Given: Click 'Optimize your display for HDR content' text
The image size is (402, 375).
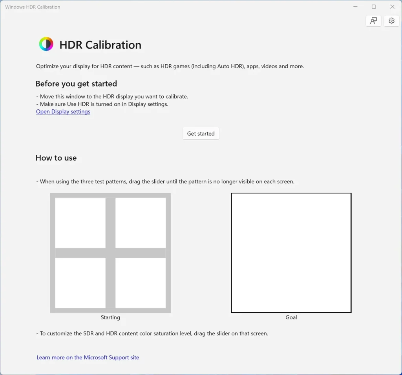Looking at the screenshot, I should 170,66.
